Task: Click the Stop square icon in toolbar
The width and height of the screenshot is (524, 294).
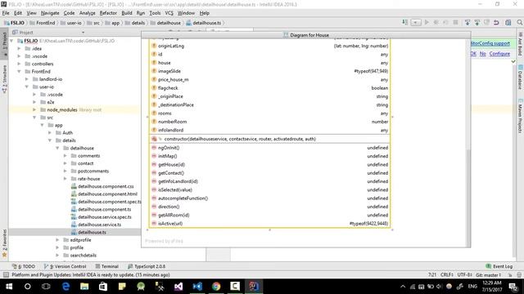Action: (455, 22)
